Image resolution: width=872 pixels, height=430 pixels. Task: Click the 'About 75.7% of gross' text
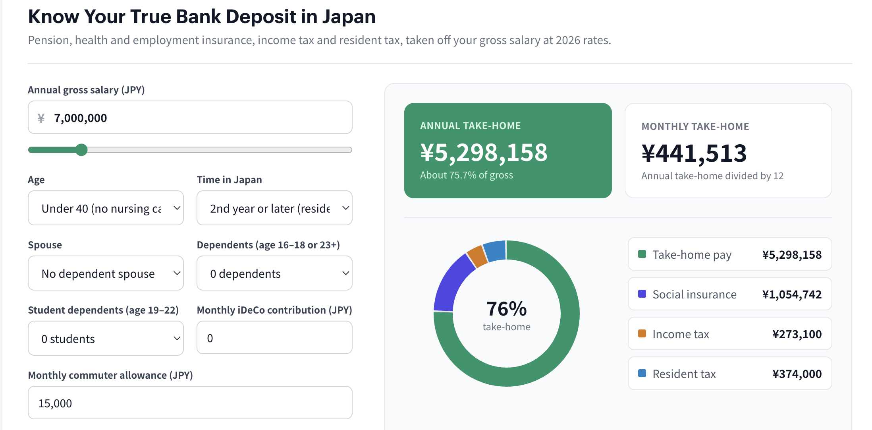coord(467,175)
